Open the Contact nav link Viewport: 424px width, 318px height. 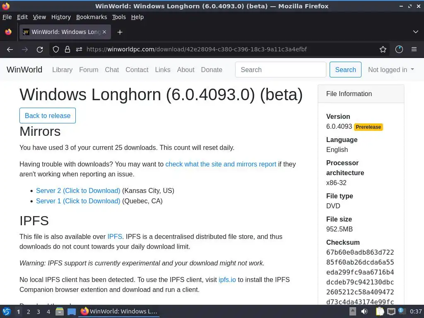tap(137, 70)
